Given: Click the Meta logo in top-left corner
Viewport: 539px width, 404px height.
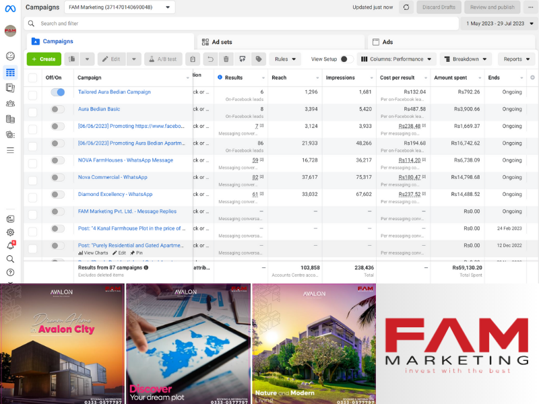Looking at the screenshot, I should (x=10, y=7).
